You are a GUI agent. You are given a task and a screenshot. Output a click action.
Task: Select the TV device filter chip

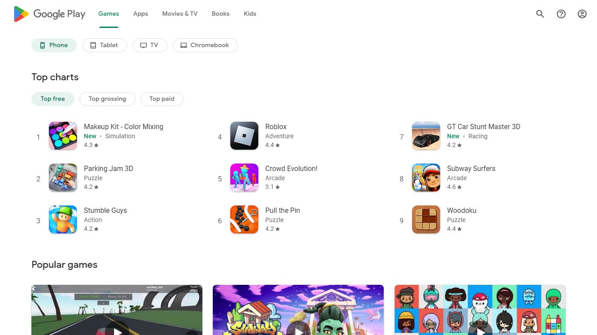click(149, 45)
